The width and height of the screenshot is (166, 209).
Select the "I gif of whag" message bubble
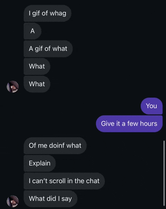point(48,13)
